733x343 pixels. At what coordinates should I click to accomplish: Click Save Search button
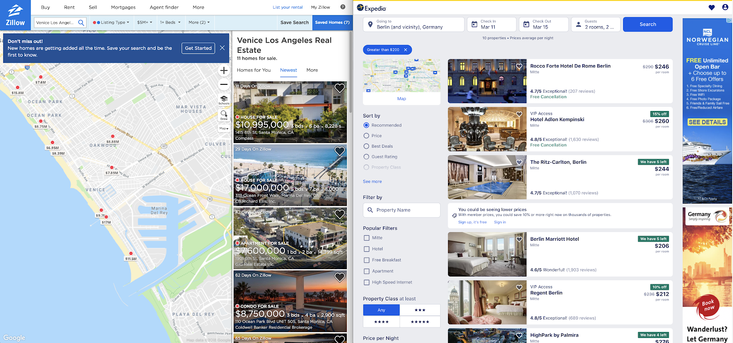point(295,22)
